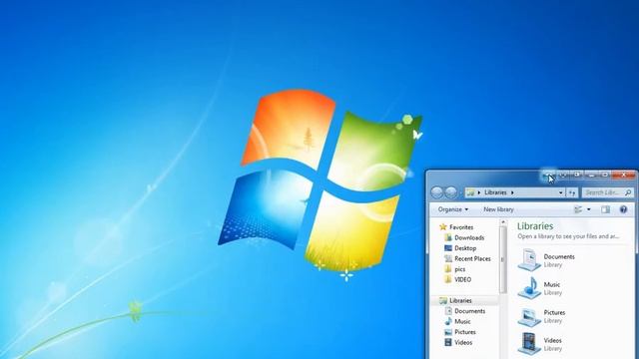
Task: Select Favorites in the navigation pane
Action: click(456, 227)
